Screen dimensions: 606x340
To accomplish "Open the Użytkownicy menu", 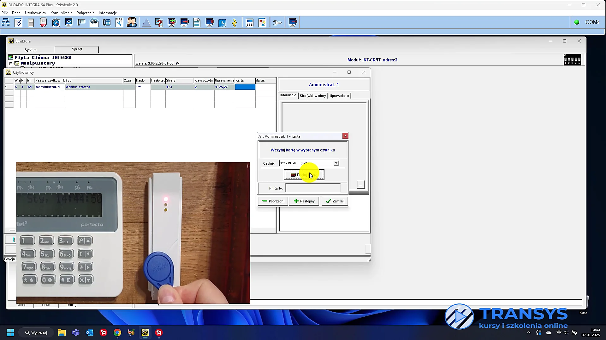I will [35, 13].
